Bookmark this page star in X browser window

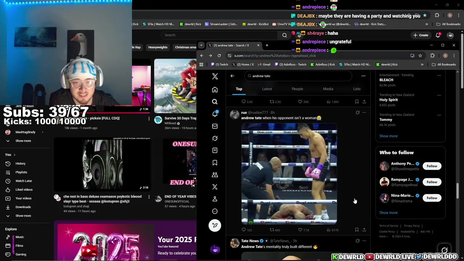click(x=420, y=55)
